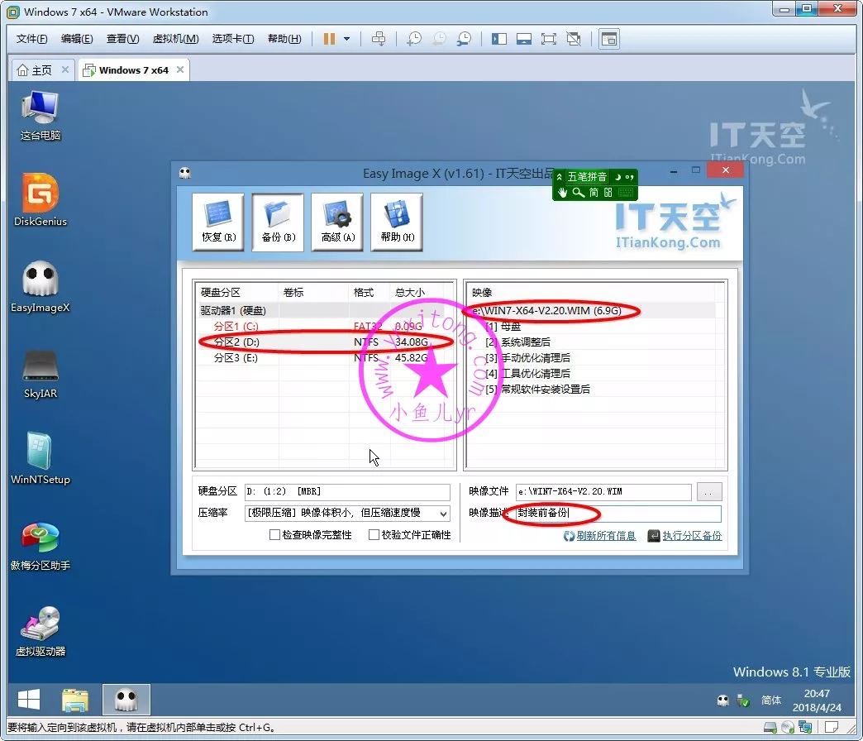
Task: Open the 高级(A) advanced tools icon
Action: [x=337, y=222]
